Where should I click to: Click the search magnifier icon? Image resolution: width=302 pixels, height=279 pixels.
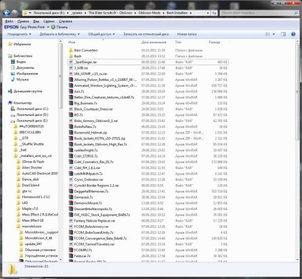pos(296,13)
